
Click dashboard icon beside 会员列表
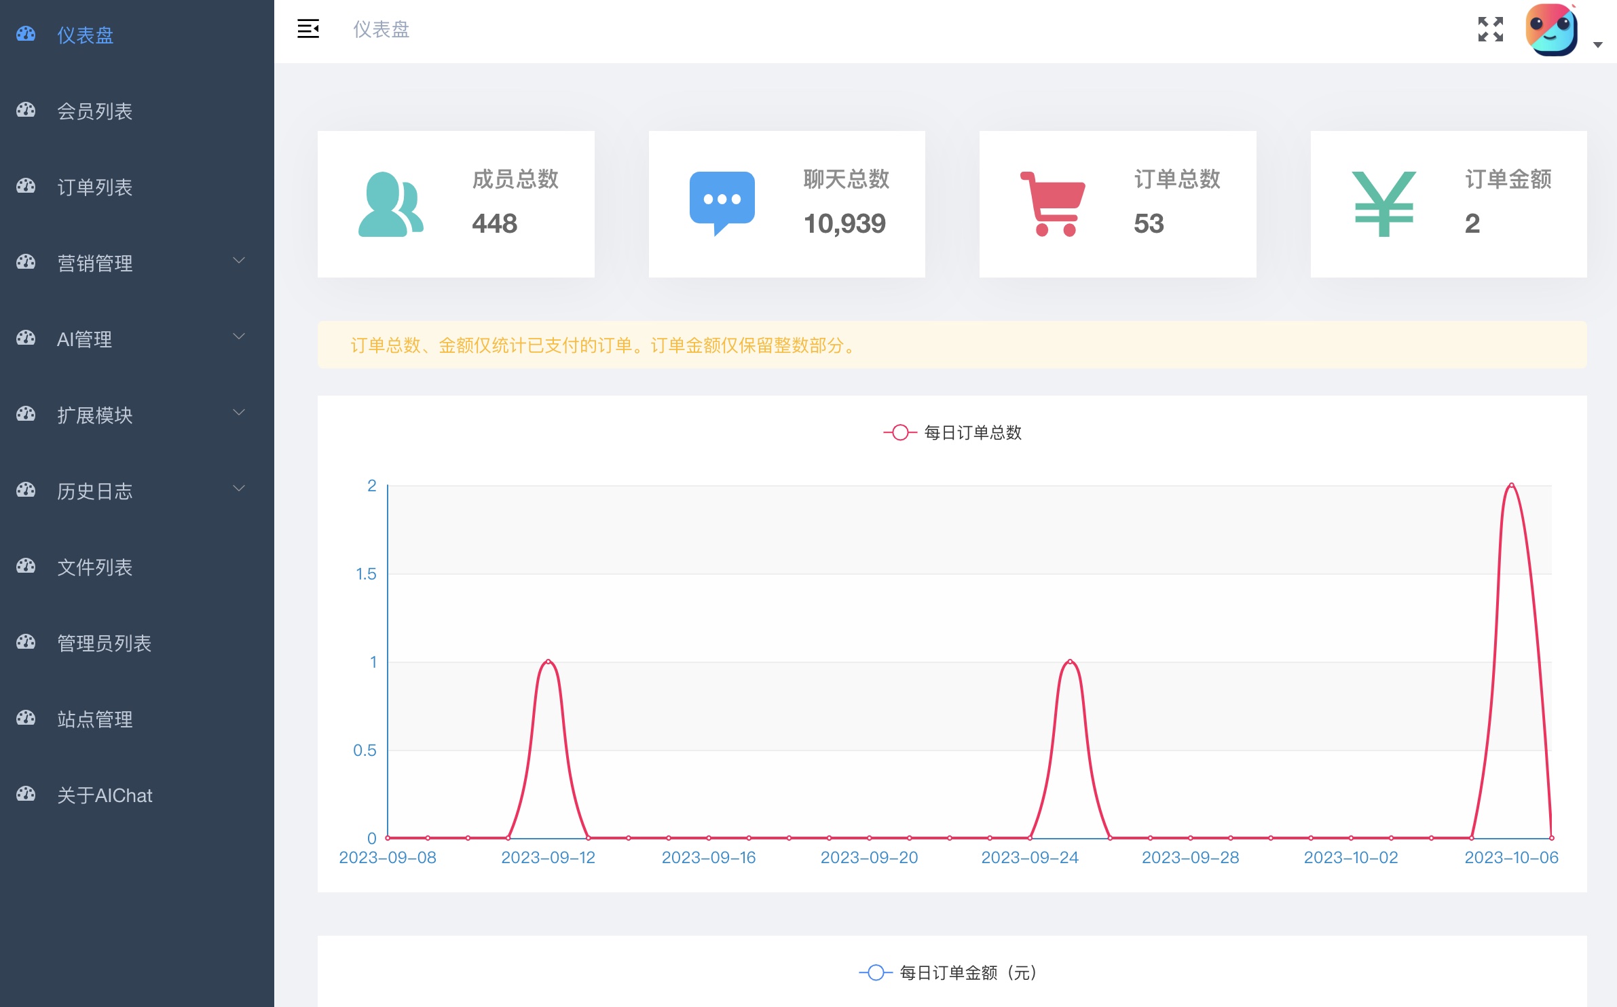(26, 110)
